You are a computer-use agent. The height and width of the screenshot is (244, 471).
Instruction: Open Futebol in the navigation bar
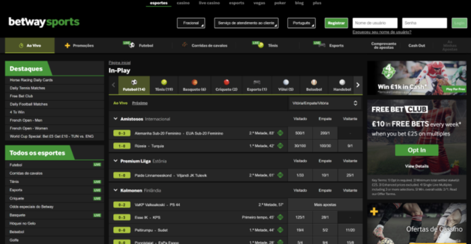point(139,45)
